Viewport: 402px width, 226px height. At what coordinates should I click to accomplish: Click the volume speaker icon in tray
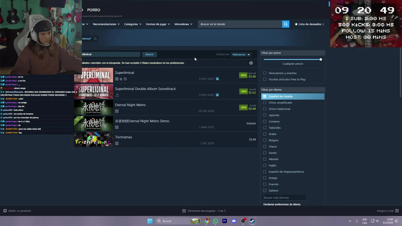[377, 221]
